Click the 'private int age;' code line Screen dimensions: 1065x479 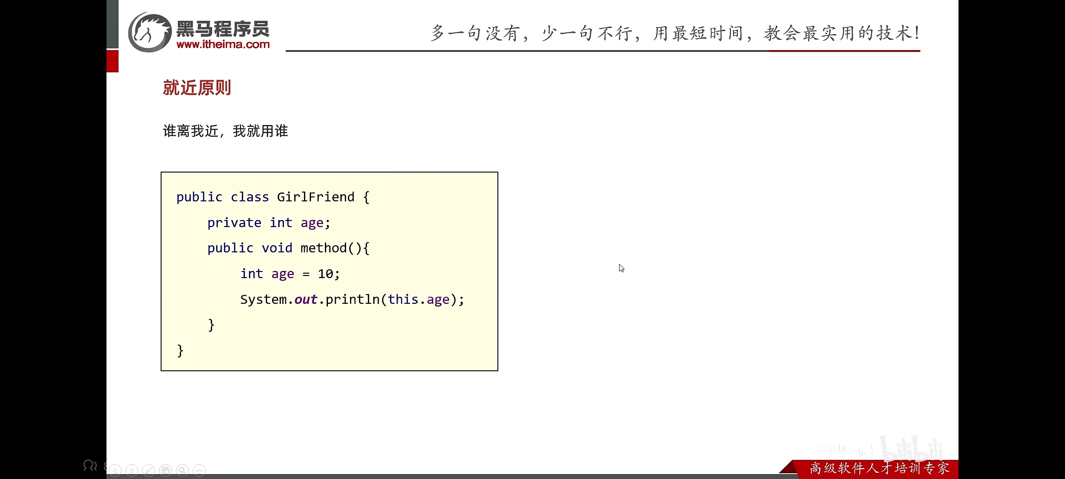pyautogui.click(x=268, y=223)
